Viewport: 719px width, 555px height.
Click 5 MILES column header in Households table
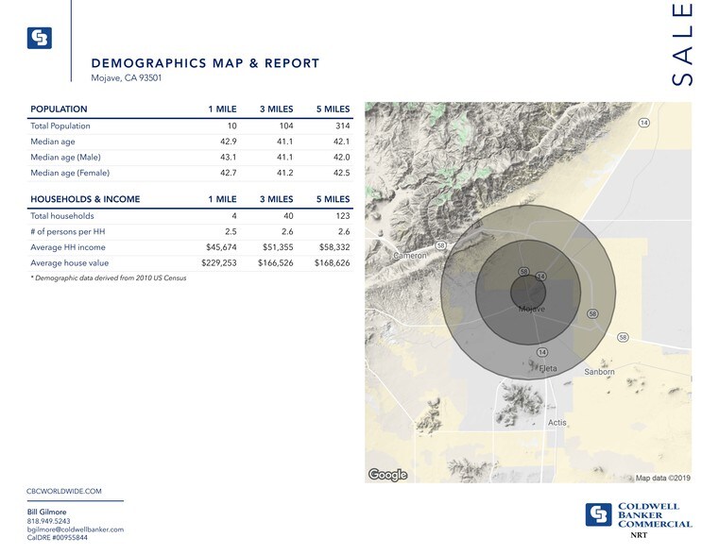coord(333,199)
